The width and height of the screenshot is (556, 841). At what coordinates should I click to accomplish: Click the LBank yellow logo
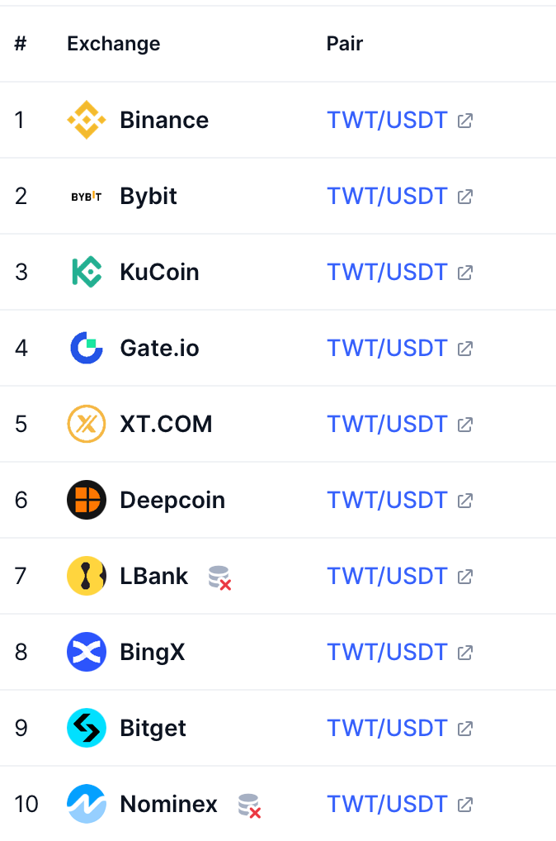point(87,576)
